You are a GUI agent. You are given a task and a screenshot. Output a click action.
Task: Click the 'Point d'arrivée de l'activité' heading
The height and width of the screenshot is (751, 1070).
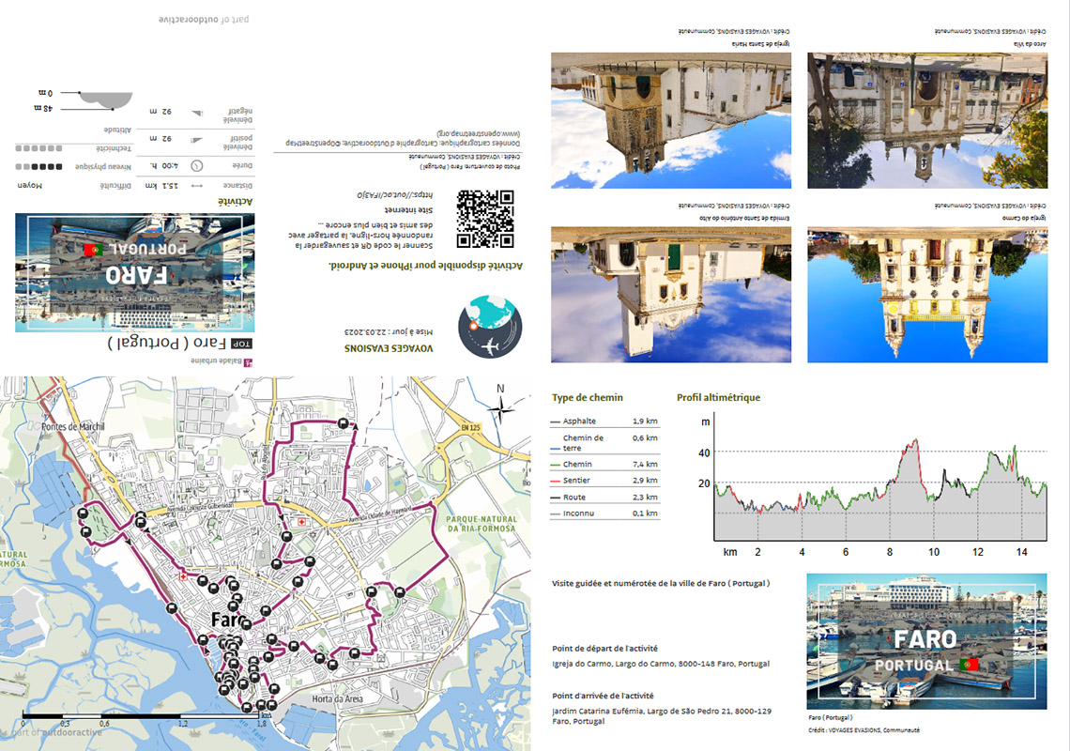point(603,696)
